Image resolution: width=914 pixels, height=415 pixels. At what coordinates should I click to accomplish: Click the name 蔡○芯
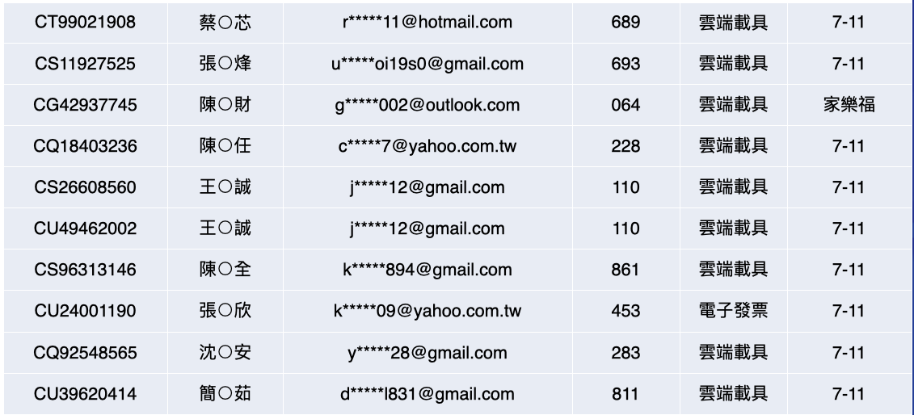(x=225, y=23)
